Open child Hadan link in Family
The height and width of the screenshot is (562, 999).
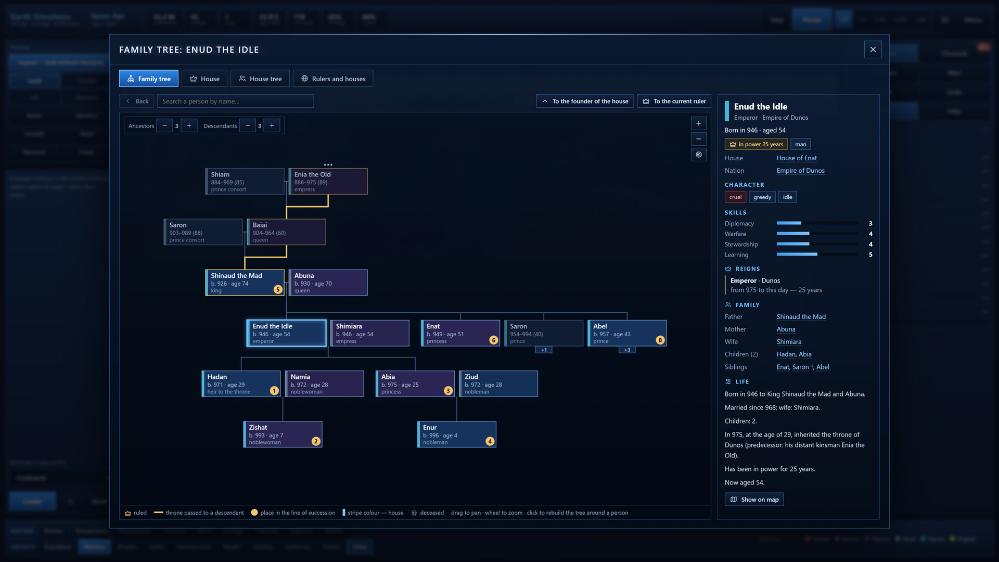(x=786, y=354)
